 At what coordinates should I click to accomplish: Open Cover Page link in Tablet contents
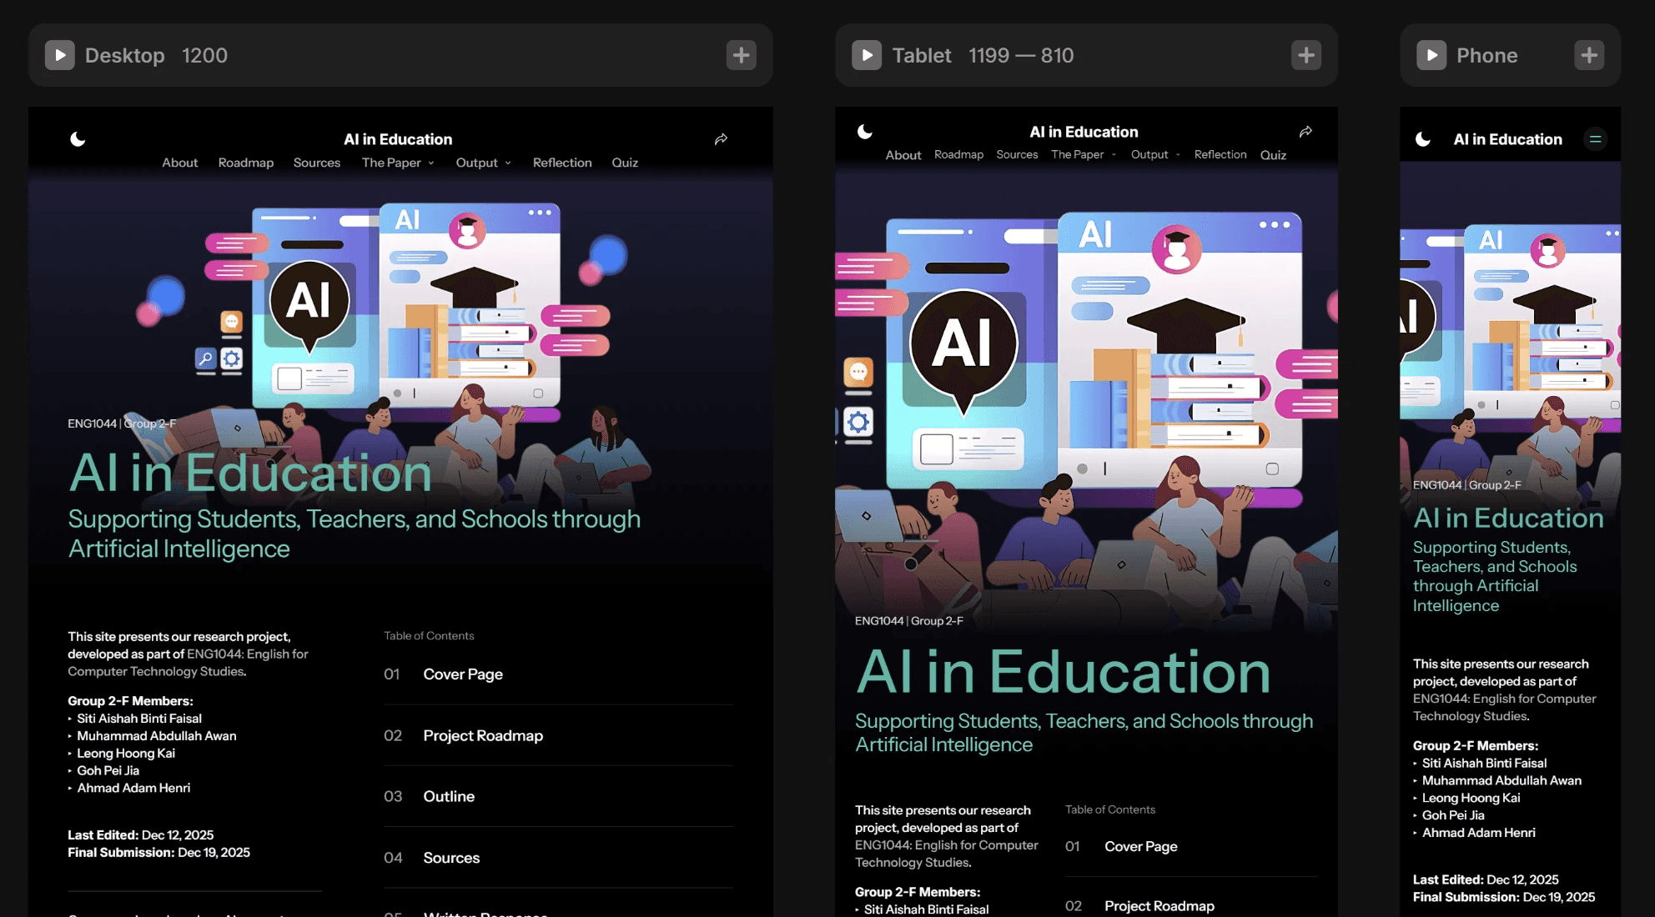1140,846
